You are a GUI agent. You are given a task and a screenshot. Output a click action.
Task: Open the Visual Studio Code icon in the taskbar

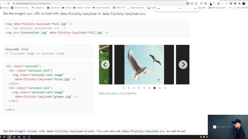(x=29, y=137)
